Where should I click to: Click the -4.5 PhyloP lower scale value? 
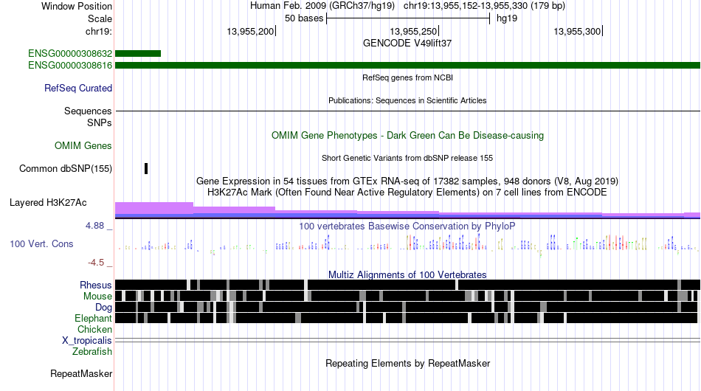tap(96, 263)
